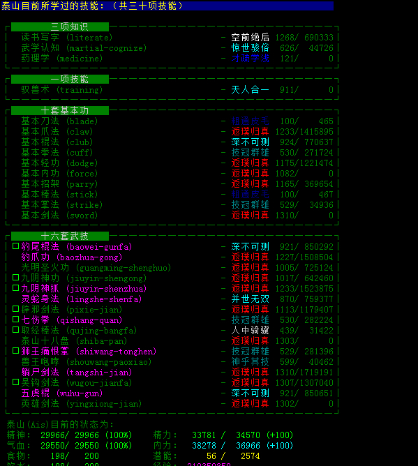Screen dimensions: 418x466
Task: Select the 读书写字 (literate) skill row
Action: pos(177,38)
